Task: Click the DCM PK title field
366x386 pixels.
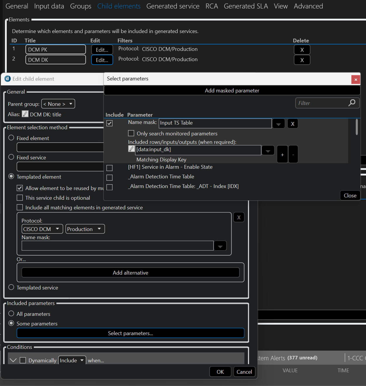Action: point(56,49)
